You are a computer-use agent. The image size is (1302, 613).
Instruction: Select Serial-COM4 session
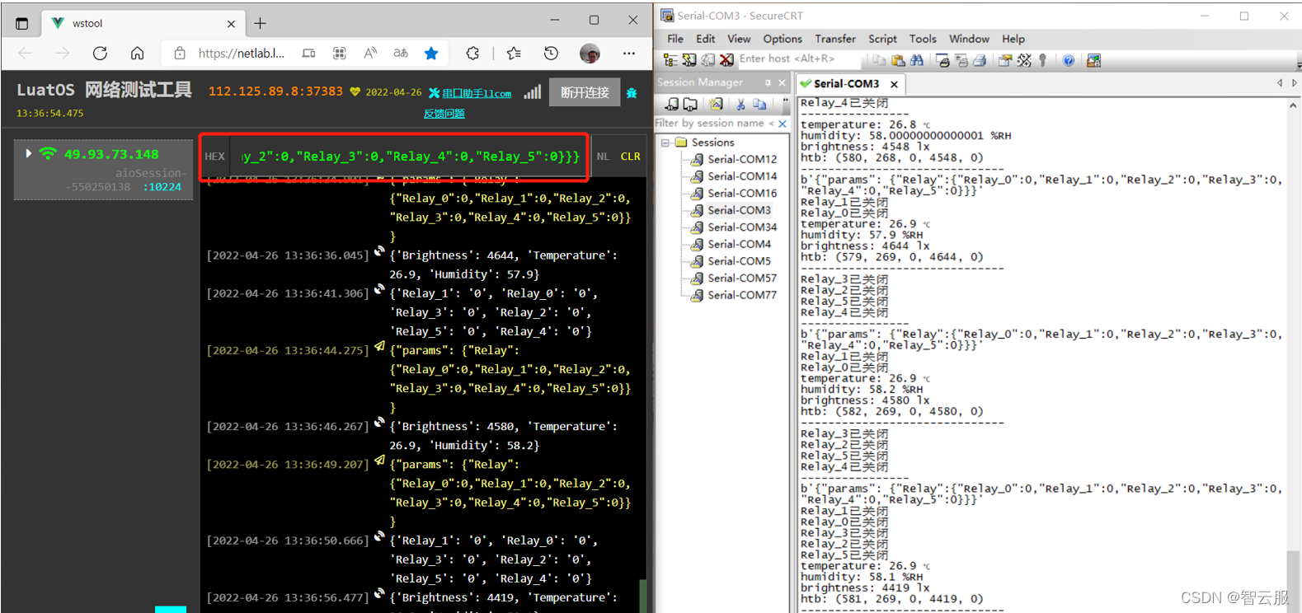pos(739,244)
